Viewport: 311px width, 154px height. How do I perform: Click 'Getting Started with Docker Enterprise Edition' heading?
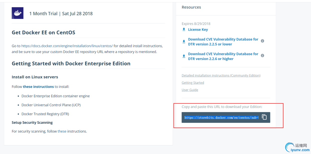(x=71, y=64)
